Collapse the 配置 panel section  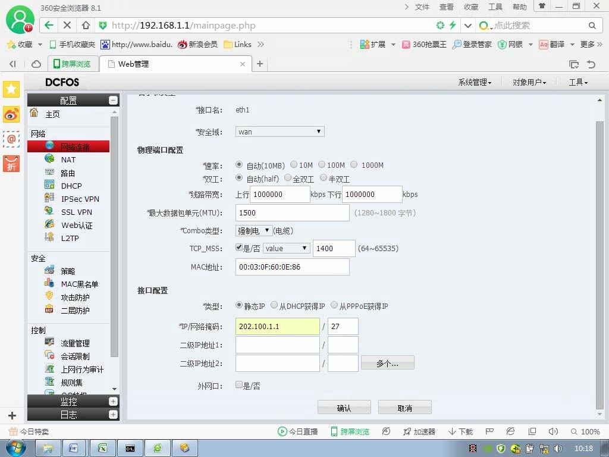[x=113, y=100]
